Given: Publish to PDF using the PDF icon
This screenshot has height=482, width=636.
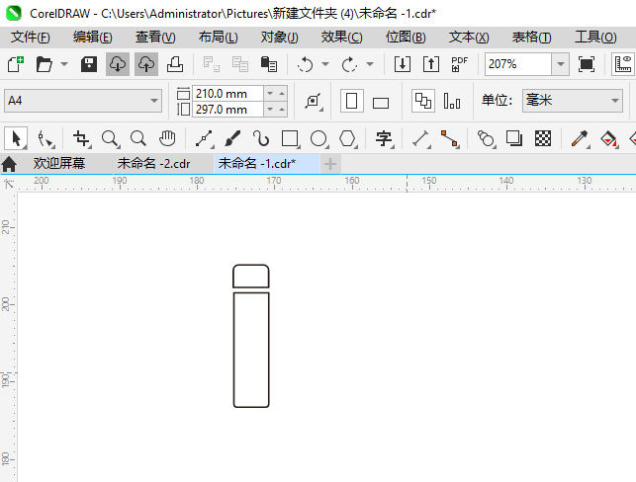Looking at the screenshot, I should click(460, 64).
